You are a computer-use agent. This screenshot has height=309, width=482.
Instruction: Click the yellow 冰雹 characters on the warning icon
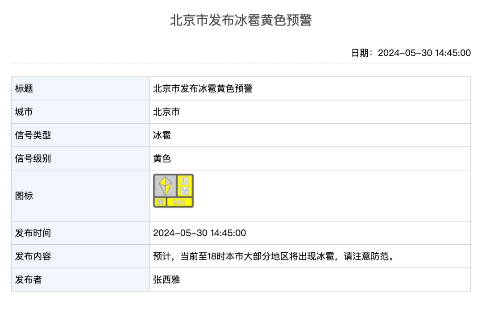click(184, 186)
